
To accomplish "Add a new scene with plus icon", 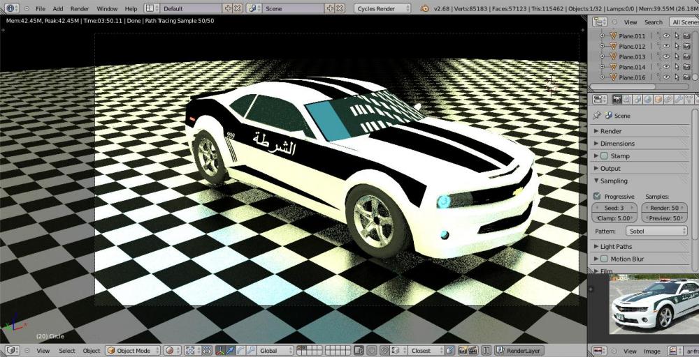I will click(330, 8).
